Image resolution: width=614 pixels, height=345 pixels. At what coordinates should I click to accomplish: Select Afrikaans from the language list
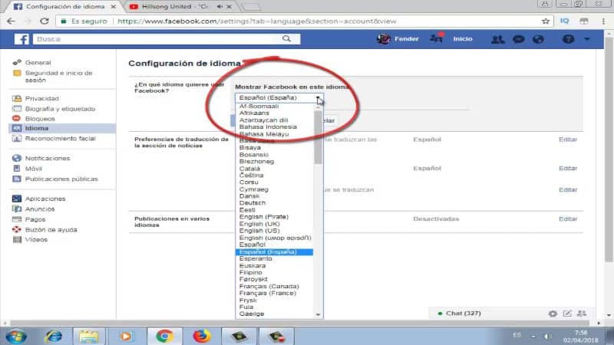[x=254, y=113]
